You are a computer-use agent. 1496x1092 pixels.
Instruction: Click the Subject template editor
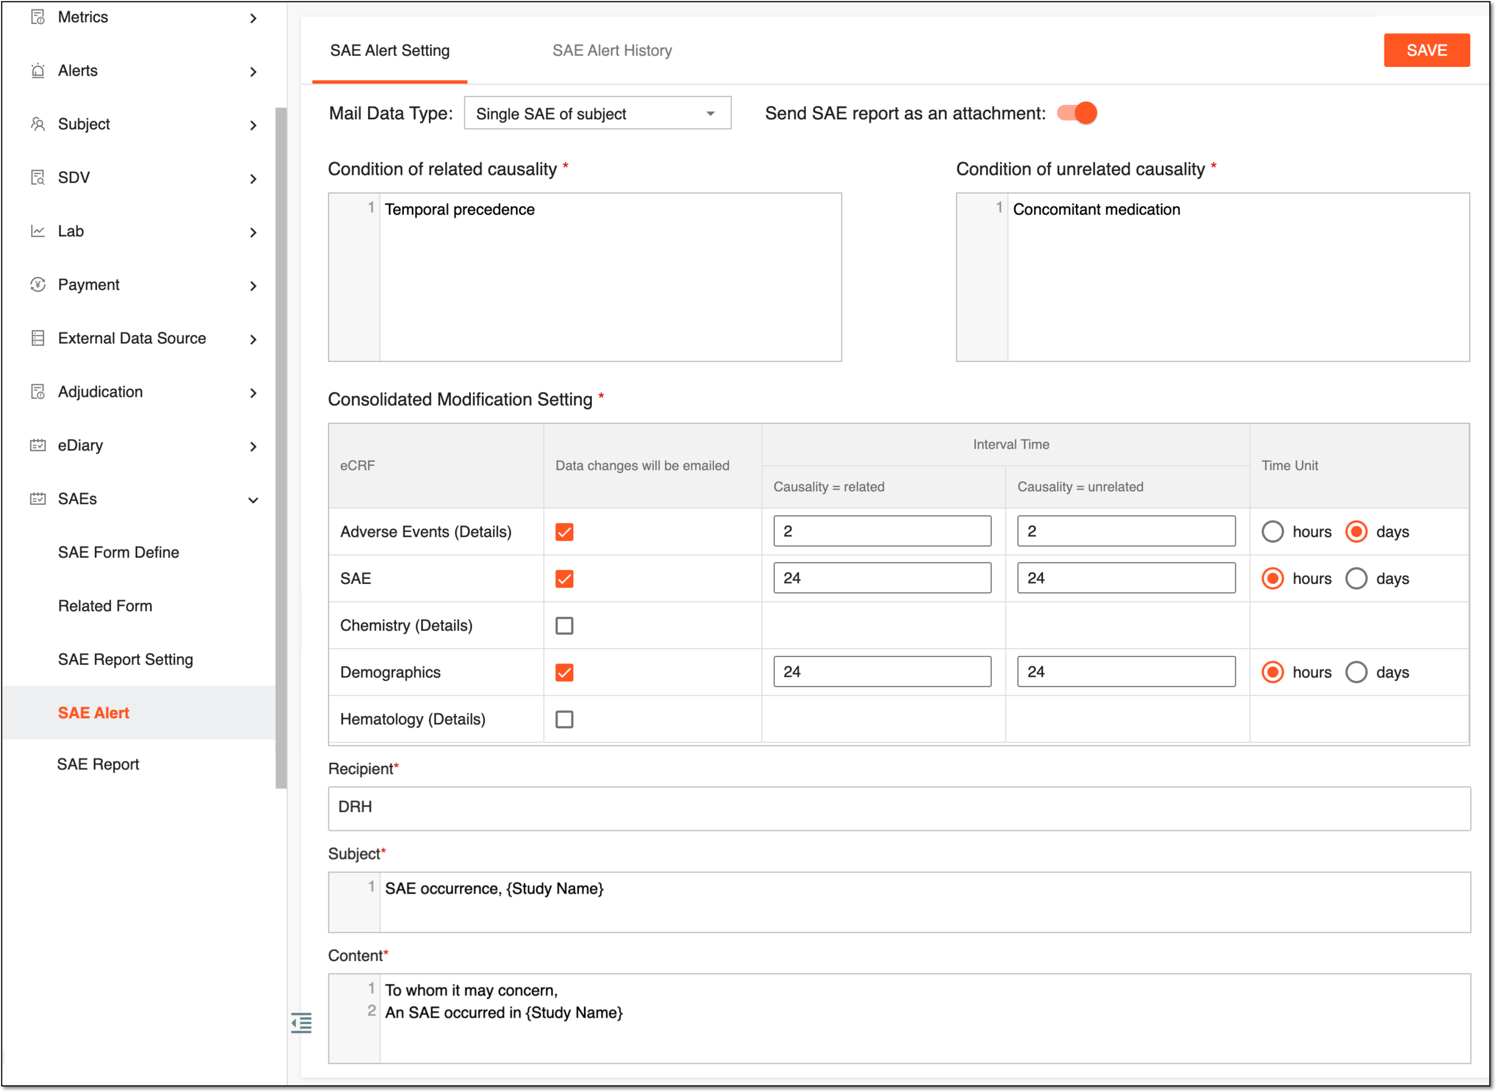[899, 902]
